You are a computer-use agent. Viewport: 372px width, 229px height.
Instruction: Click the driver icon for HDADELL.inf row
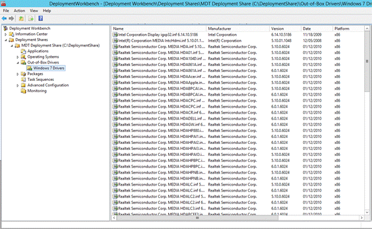[115, 118]
